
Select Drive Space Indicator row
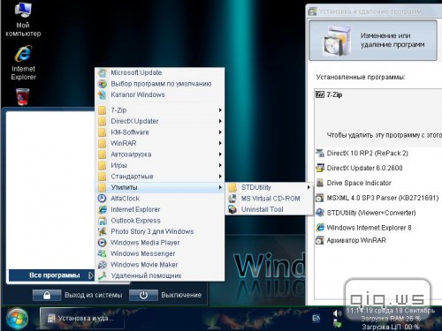378,183
